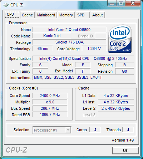Click the CPU-Z chip icon in title bar

click(6, 5)
